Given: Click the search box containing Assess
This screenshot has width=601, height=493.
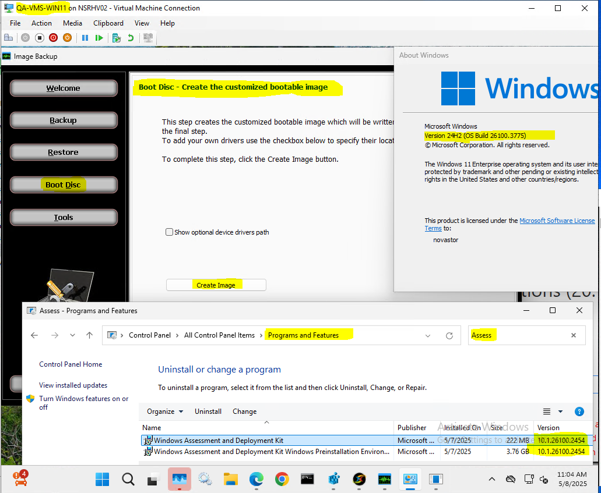Looking at the screenshot, I should [x=526, y=335].
